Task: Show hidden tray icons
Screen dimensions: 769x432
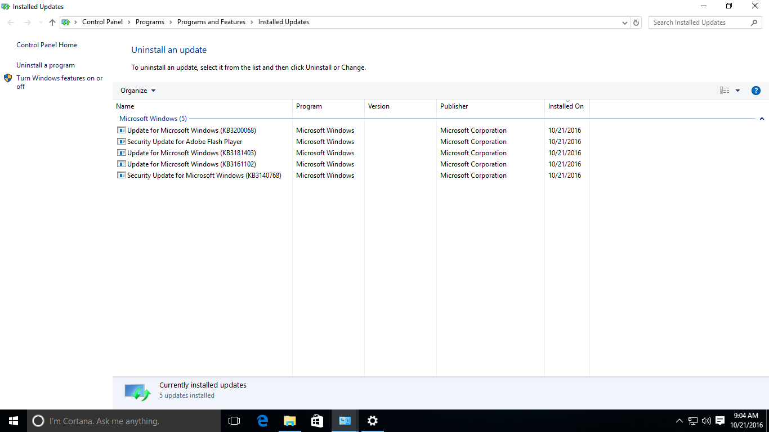Action: 679,421
